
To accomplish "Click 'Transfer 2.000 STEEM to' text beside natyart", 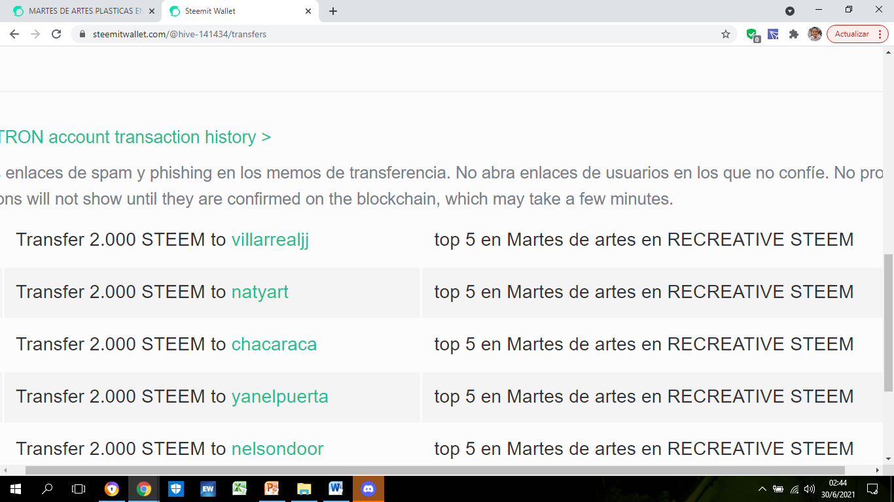I will pos(121,292).
